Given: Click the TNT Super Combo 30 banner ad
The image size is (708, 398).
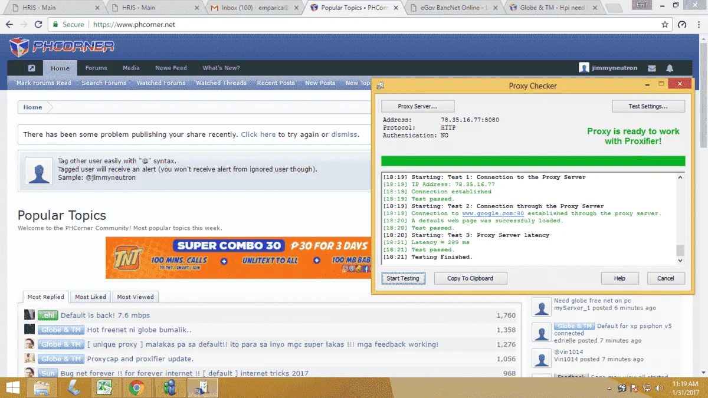Looking at the screenshot, I should click(x=238, y=258).
